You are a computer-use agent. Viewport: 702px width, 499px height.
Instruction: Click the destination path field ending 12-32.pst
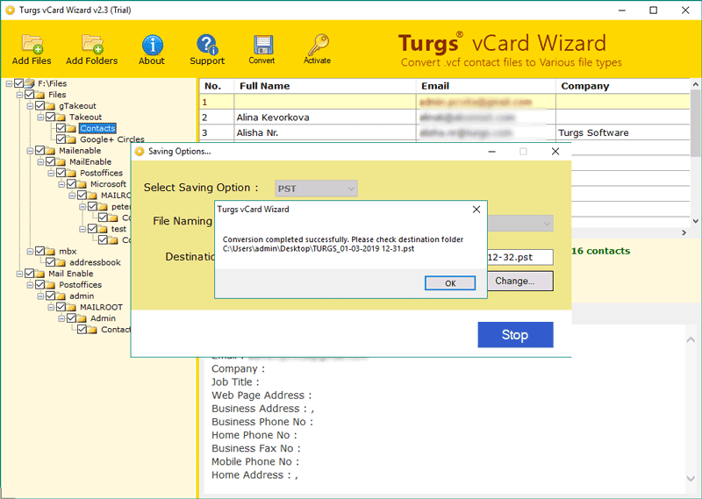[519, 257]
